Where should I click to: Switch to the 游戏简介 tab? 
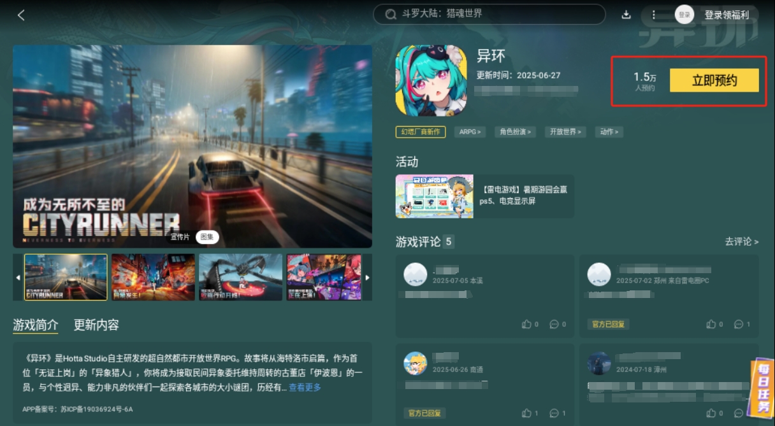pyautogui.click(x=36, y=325)
